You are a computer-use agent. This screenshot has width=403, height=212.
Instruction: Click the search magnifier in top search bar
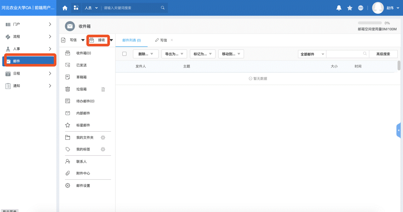[x=163, y=8]
